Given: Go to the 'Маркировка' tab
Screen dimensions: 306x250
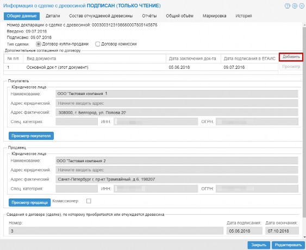Looking at the screenshot, I should click(214, 16).
